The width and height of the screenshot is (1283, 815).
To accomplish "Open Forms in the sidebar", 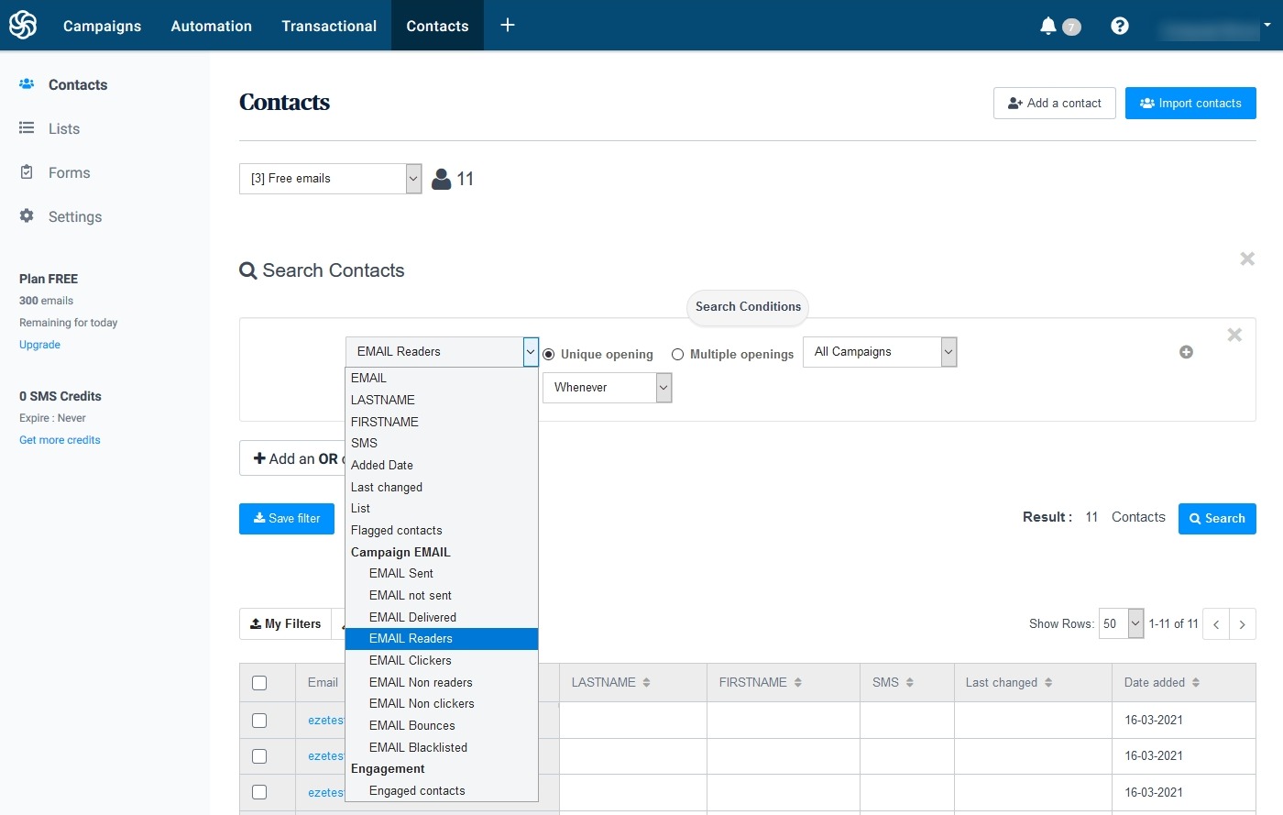I will [x=69, y=172].
